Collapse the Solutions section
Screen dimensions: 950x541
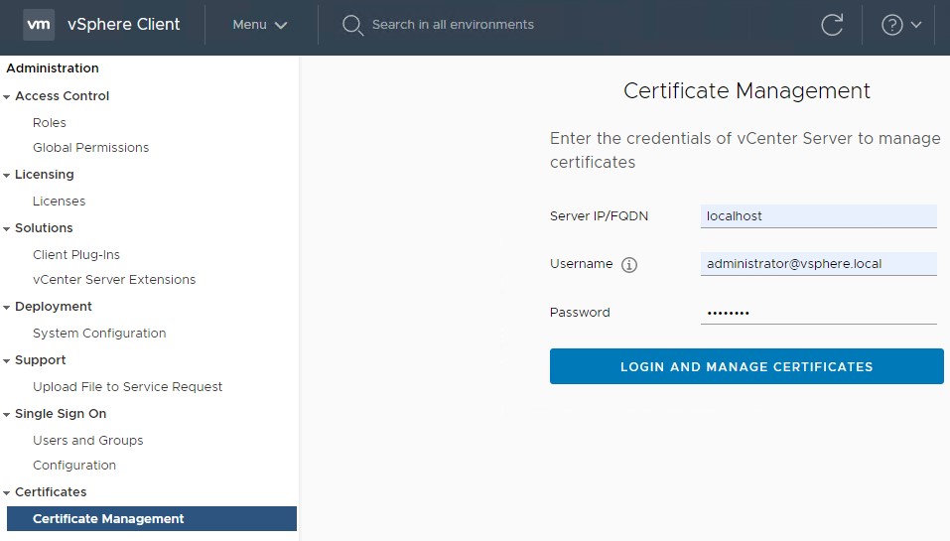point(7,228)
